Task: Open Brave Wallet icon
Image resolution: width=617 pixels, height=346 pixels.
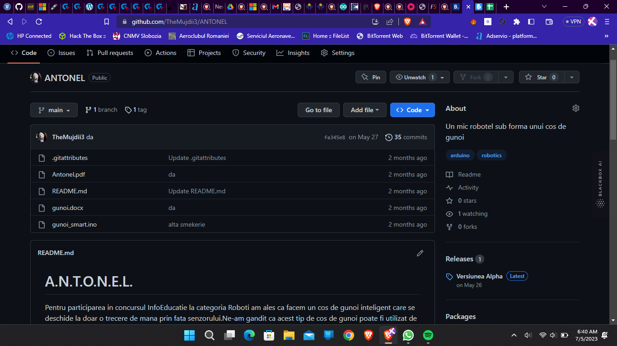Action: tap(549, 22)
